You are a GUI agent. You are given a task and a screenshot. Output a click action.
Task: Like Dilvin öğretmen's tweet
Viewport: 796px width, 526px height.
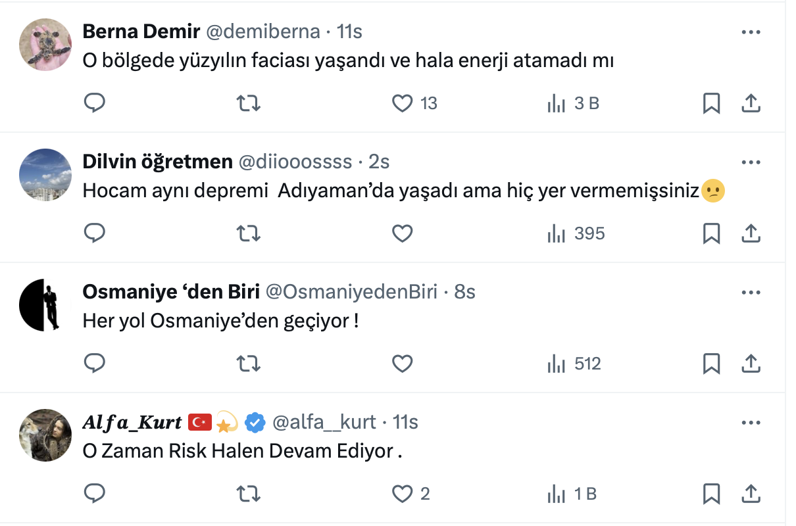click(x=403, y=233)
